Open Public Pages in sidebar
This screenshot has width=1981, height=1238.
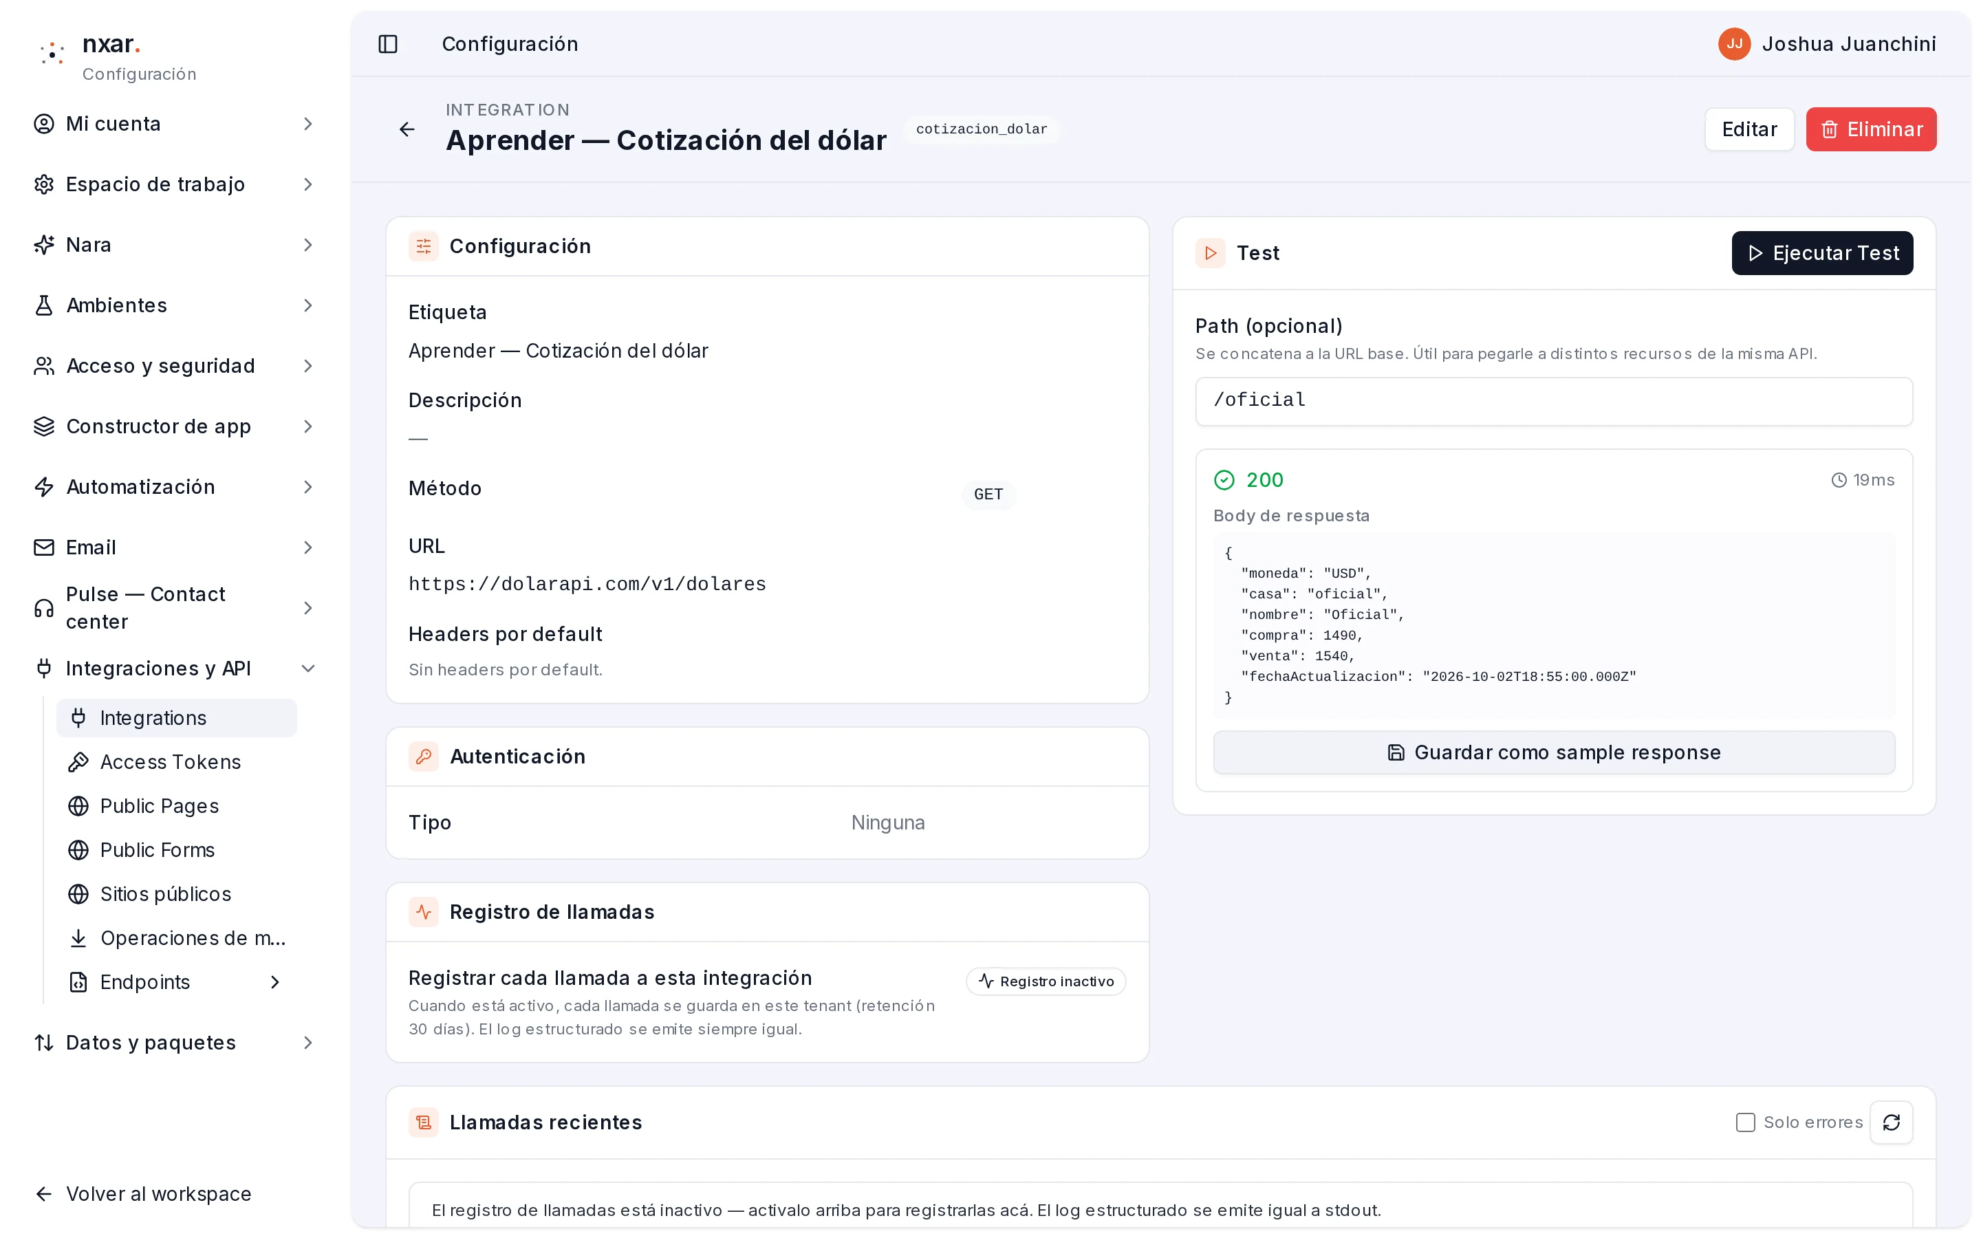[x=177, y=807]
